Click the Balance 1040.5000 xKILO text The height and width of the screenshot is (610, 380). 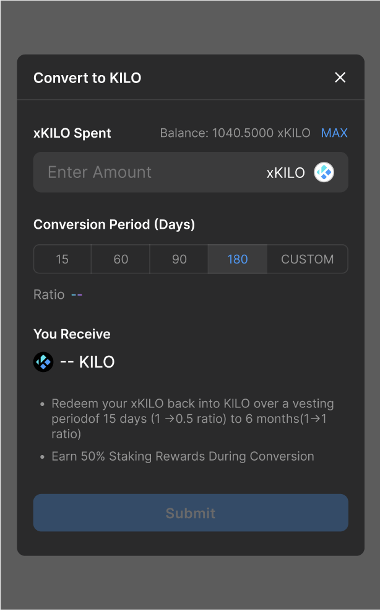click(235, 133)
